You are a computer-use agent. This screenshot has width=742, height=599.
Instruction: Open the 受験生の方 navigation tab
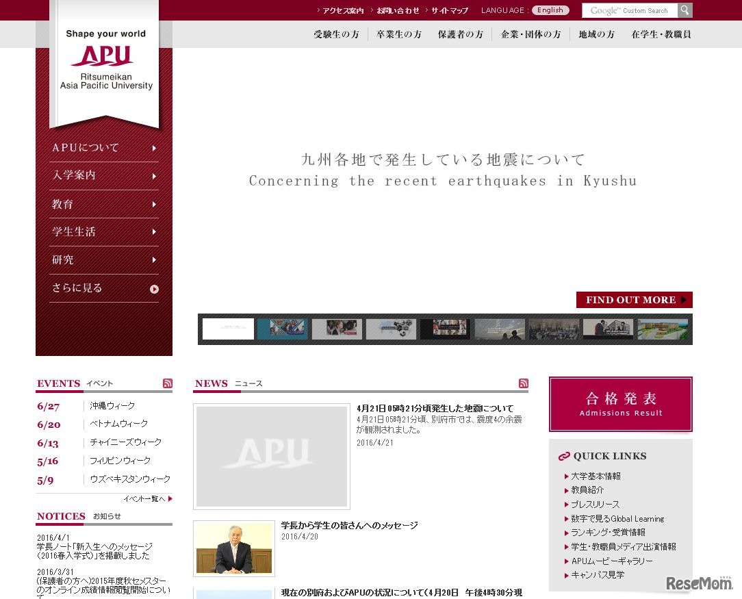336,34
